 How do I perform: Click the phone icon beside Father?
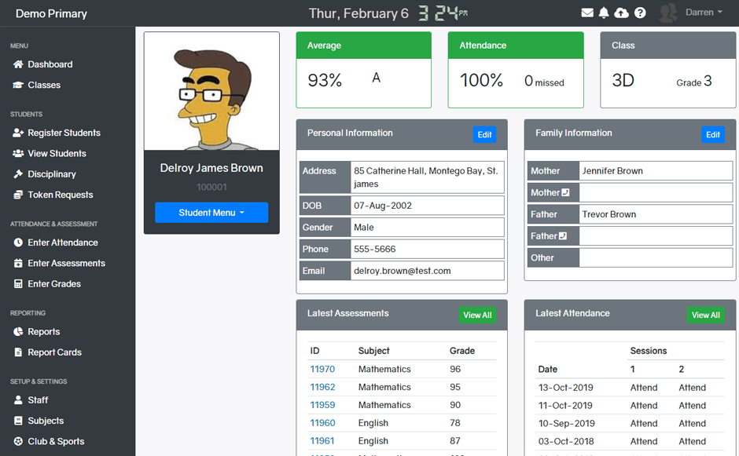pos(563,235)
